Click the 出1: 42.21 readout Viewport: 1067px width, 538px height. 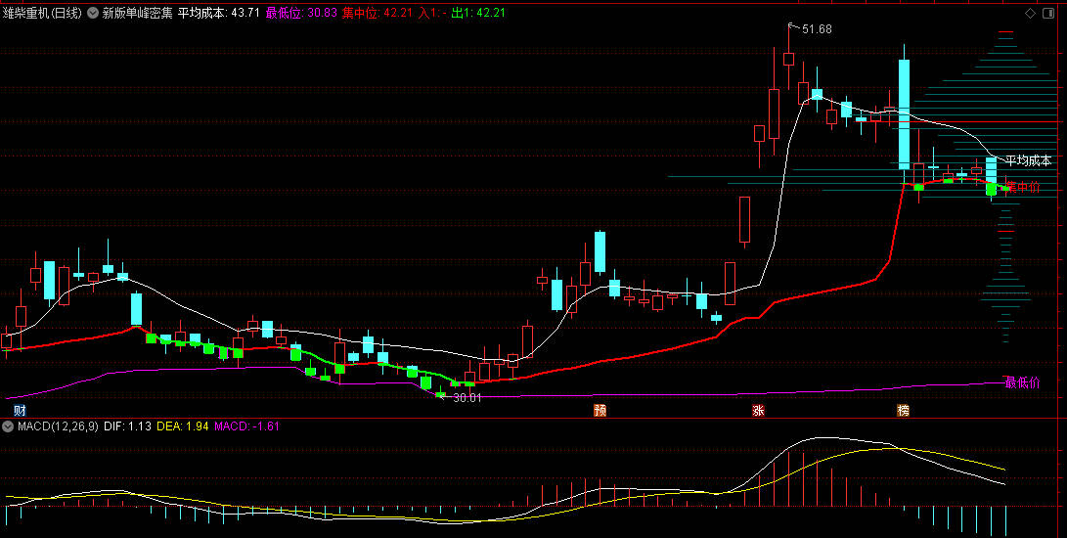(x=478, y=13)
